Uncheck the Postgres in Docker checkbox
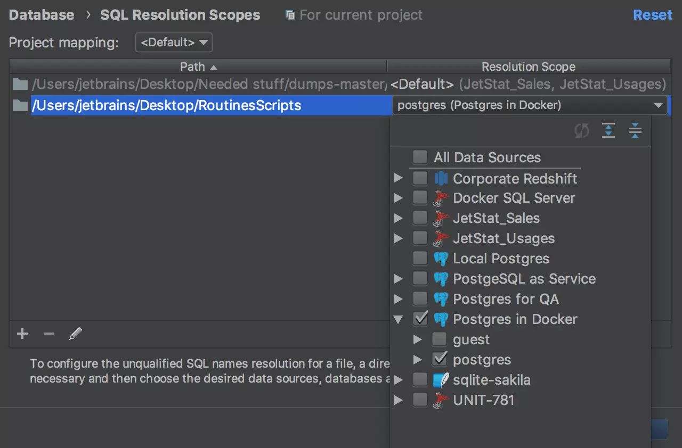Screen dimensions: 682x448 (420, 319)
